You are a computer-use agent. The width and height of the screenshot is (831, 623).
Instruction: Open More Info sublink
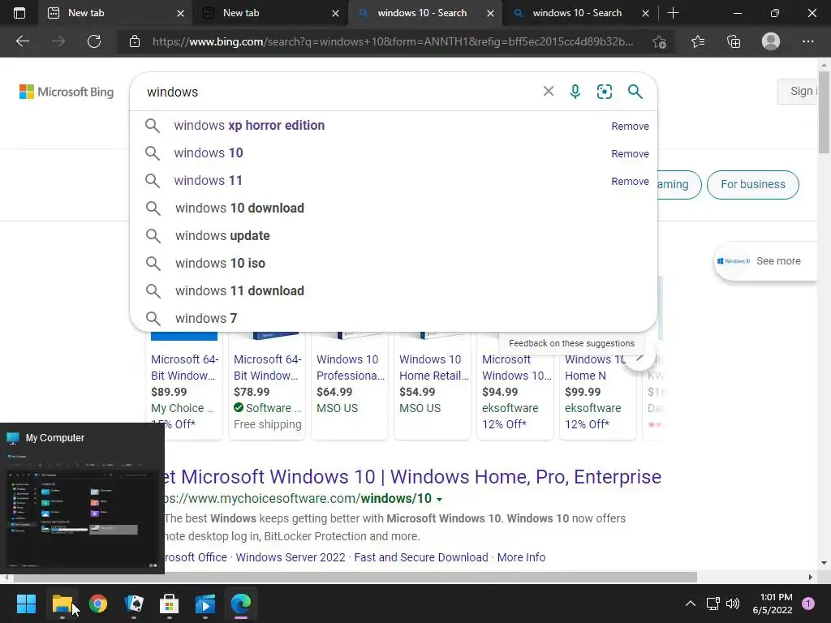(521, 557)
